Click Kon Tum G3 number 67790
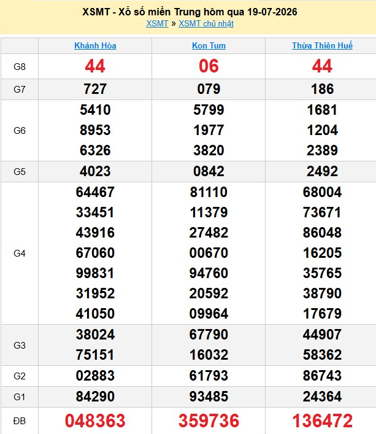 pyautogui.click(x=209, y=335)
